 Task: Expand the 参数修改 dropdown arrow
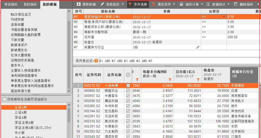click(123, 4)
